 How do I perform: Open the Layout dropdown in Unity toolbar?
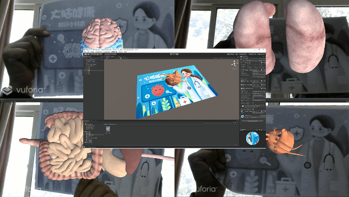(261, 54)
